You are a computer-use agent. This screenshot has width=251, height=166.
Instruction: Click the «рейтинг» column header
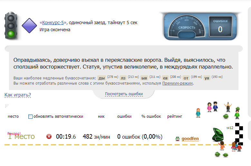(x=175, y=116)
